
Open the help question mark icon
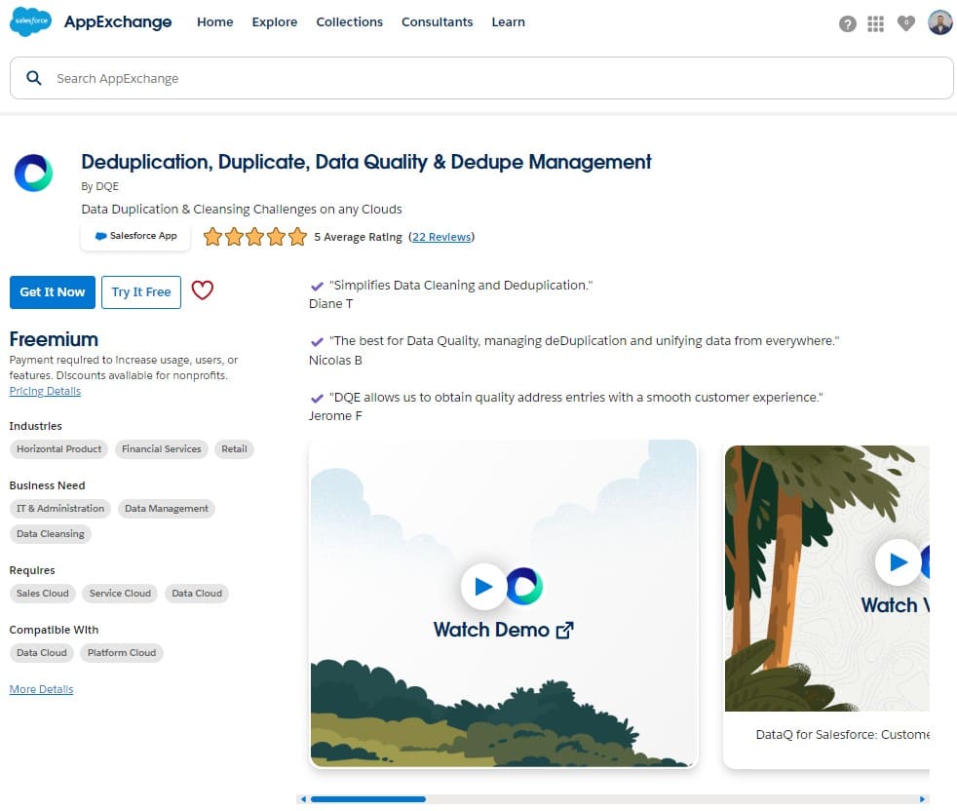point(847,23)
